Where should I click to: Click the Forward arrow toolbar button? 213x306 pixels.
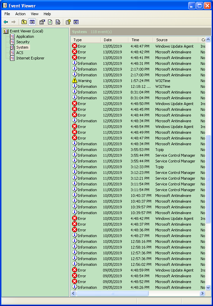coord(14,22)
